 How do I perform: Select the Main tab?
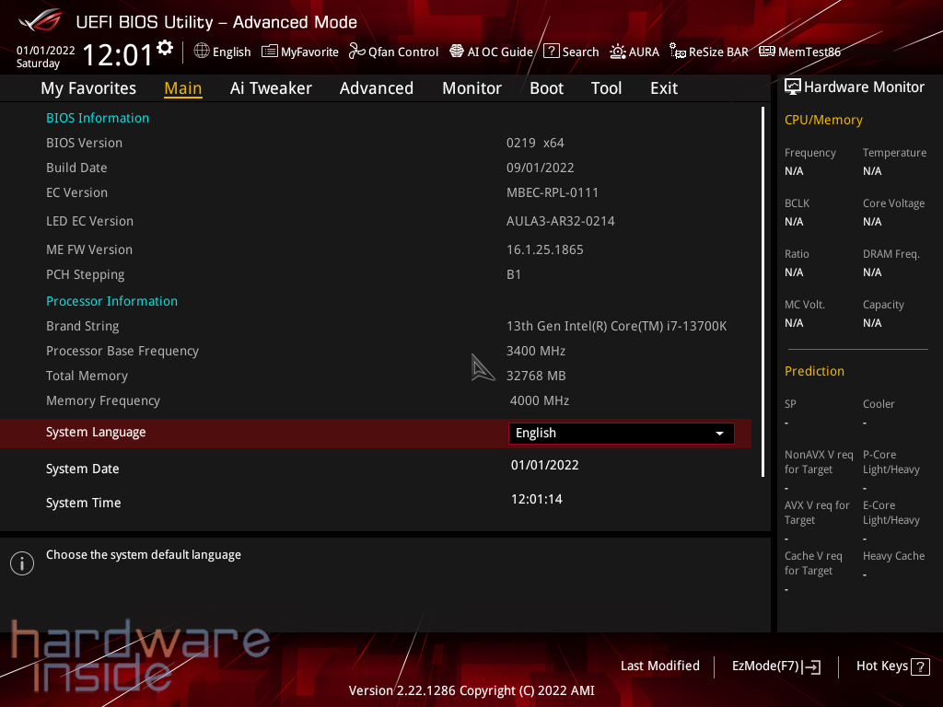point(183,88)
